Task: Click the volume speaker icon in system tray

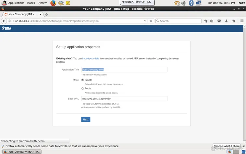Action: tap(183, 3)
